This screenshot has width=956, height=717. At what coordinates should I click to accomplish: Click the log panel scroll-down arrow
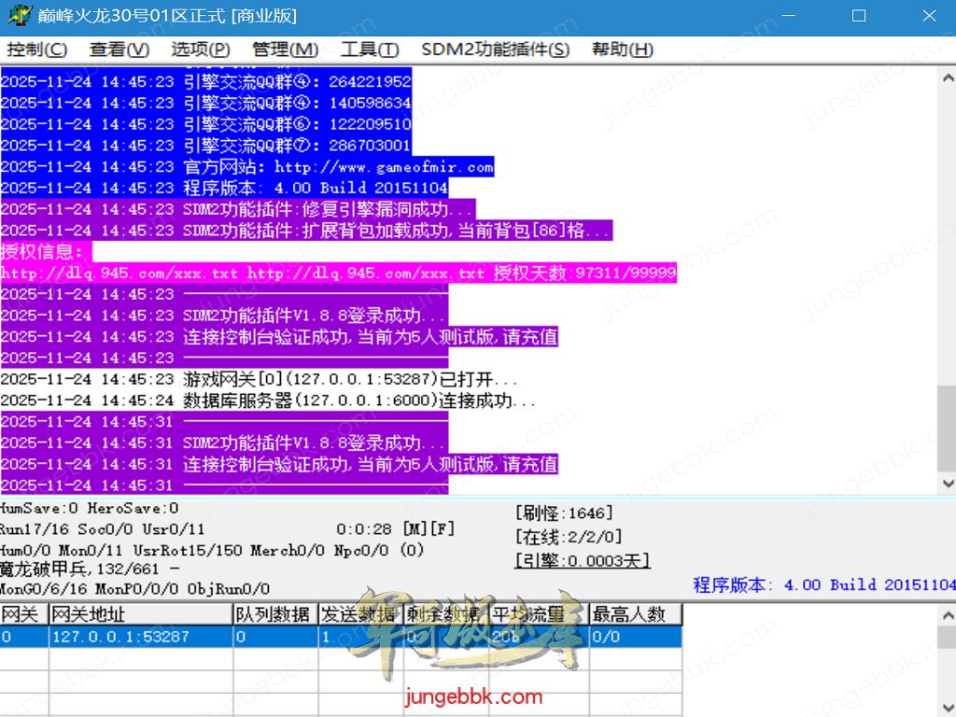[947, 484]
